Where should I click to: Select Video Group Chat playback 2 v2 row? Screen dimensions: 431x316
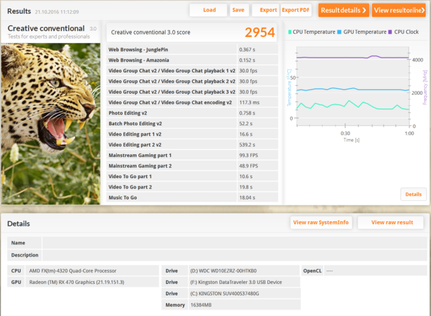click(192, 81)
